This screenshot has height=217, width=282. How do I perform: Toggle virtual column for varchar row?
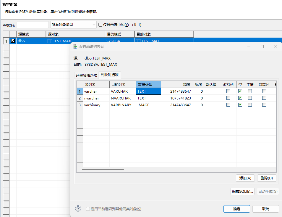tap(228, 91)
